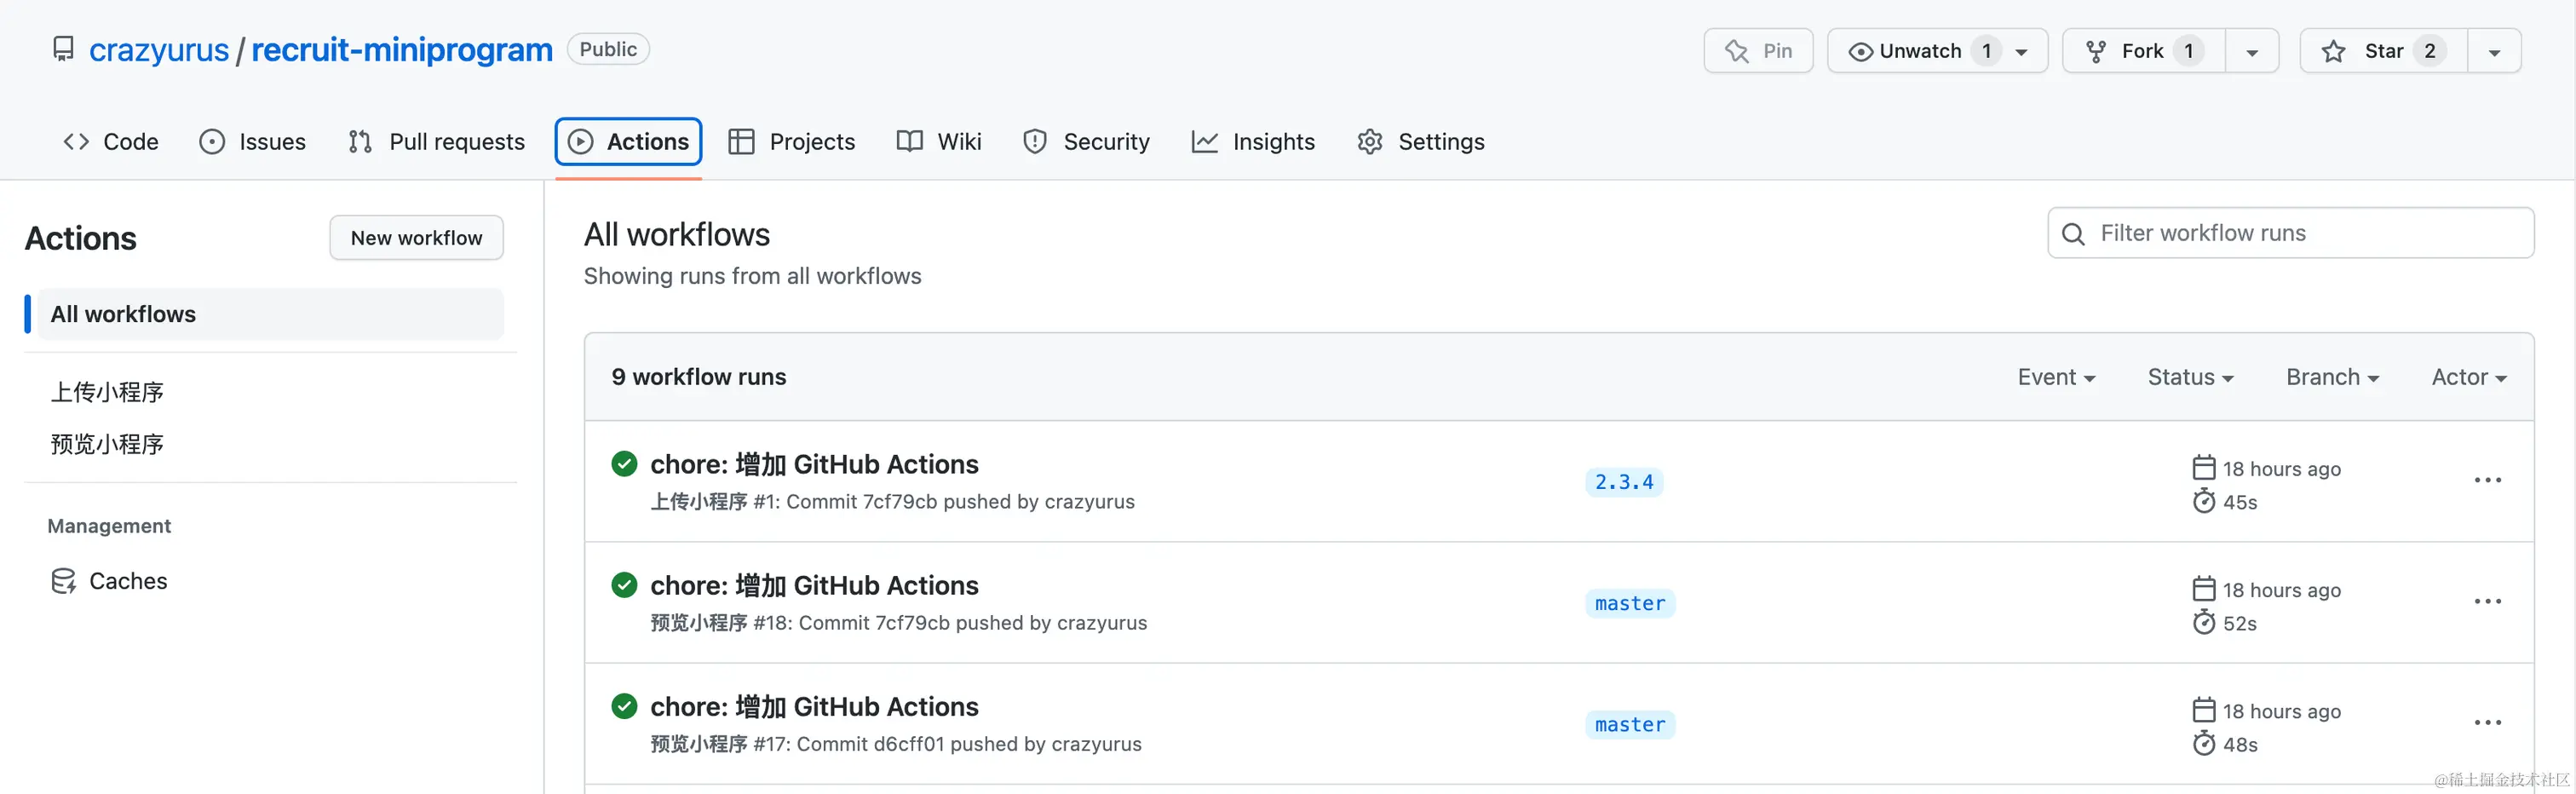Open the run for 预览小程序 #17
2576x794 pixels.
[814, 706]
